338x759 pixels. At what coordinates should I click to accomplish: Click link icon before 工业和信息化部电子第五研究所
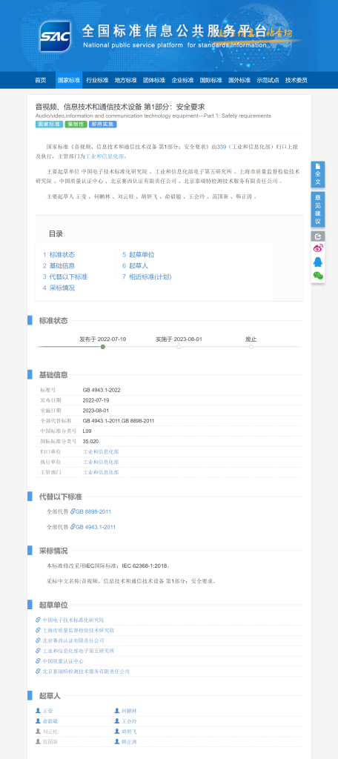[38, 651]
